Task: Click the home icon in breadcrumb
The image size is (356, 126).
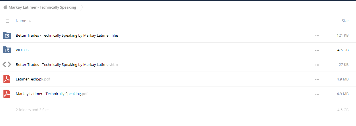Action: (5, 7)
